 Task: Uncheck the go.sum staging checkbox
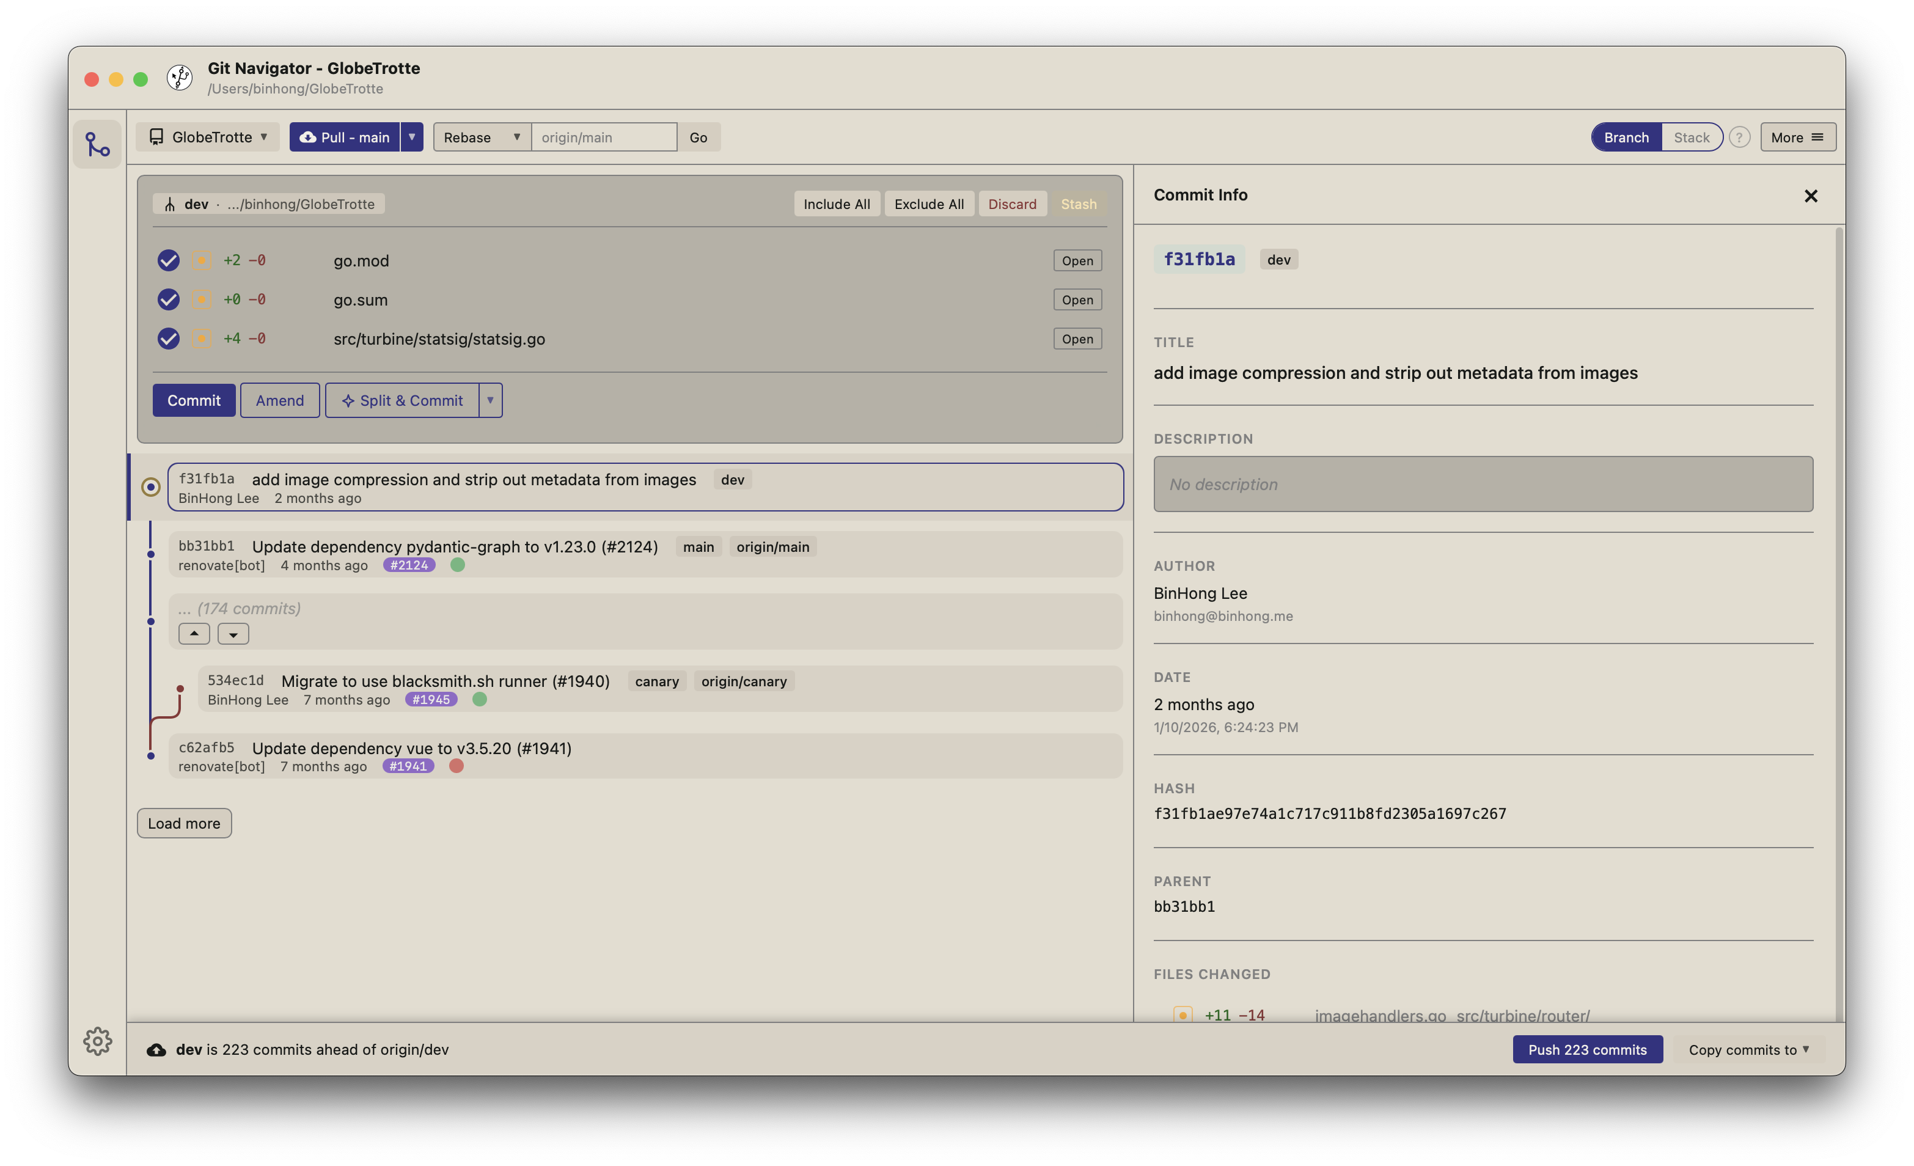(168, 299)
